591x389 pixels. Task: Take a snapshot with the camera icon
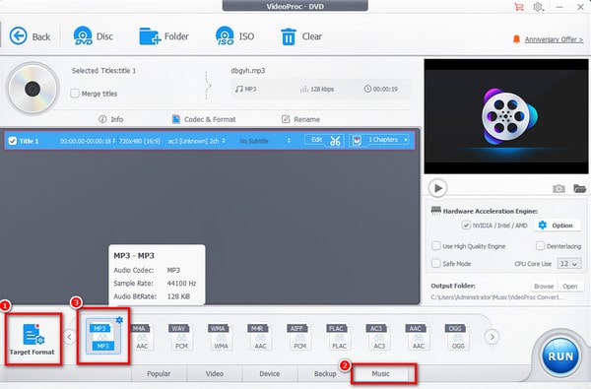tap(558, 188)
